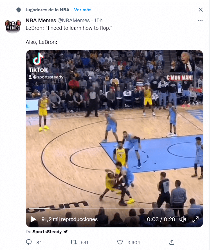Open the Jugadores de la NBA topic
The height and width of the screenshot is (250, 211).
[48, 10]
